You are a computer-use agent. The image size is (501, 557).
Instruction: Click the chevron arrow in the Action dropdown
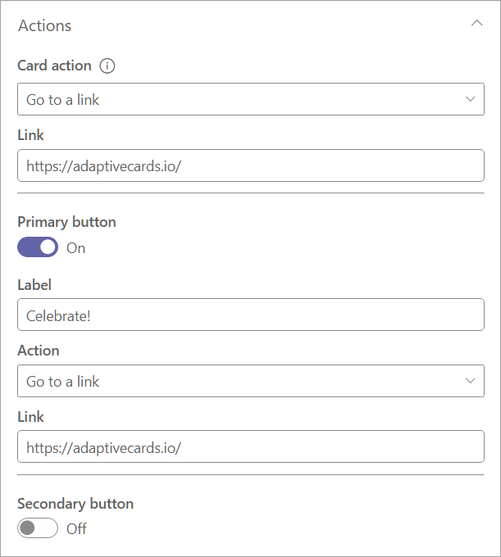click(x=470, y=381)
